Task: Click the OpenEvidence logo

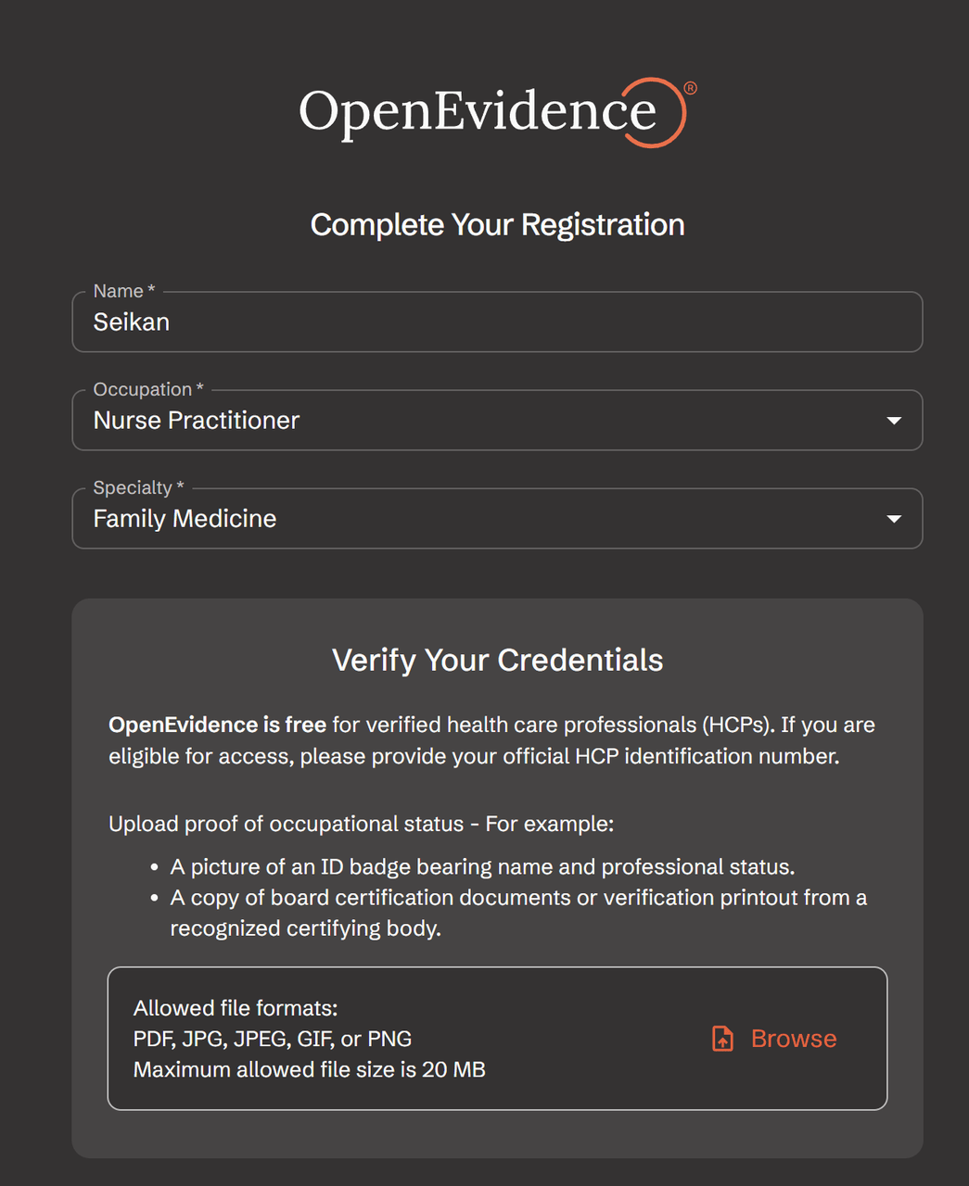Action: [497, 112]
